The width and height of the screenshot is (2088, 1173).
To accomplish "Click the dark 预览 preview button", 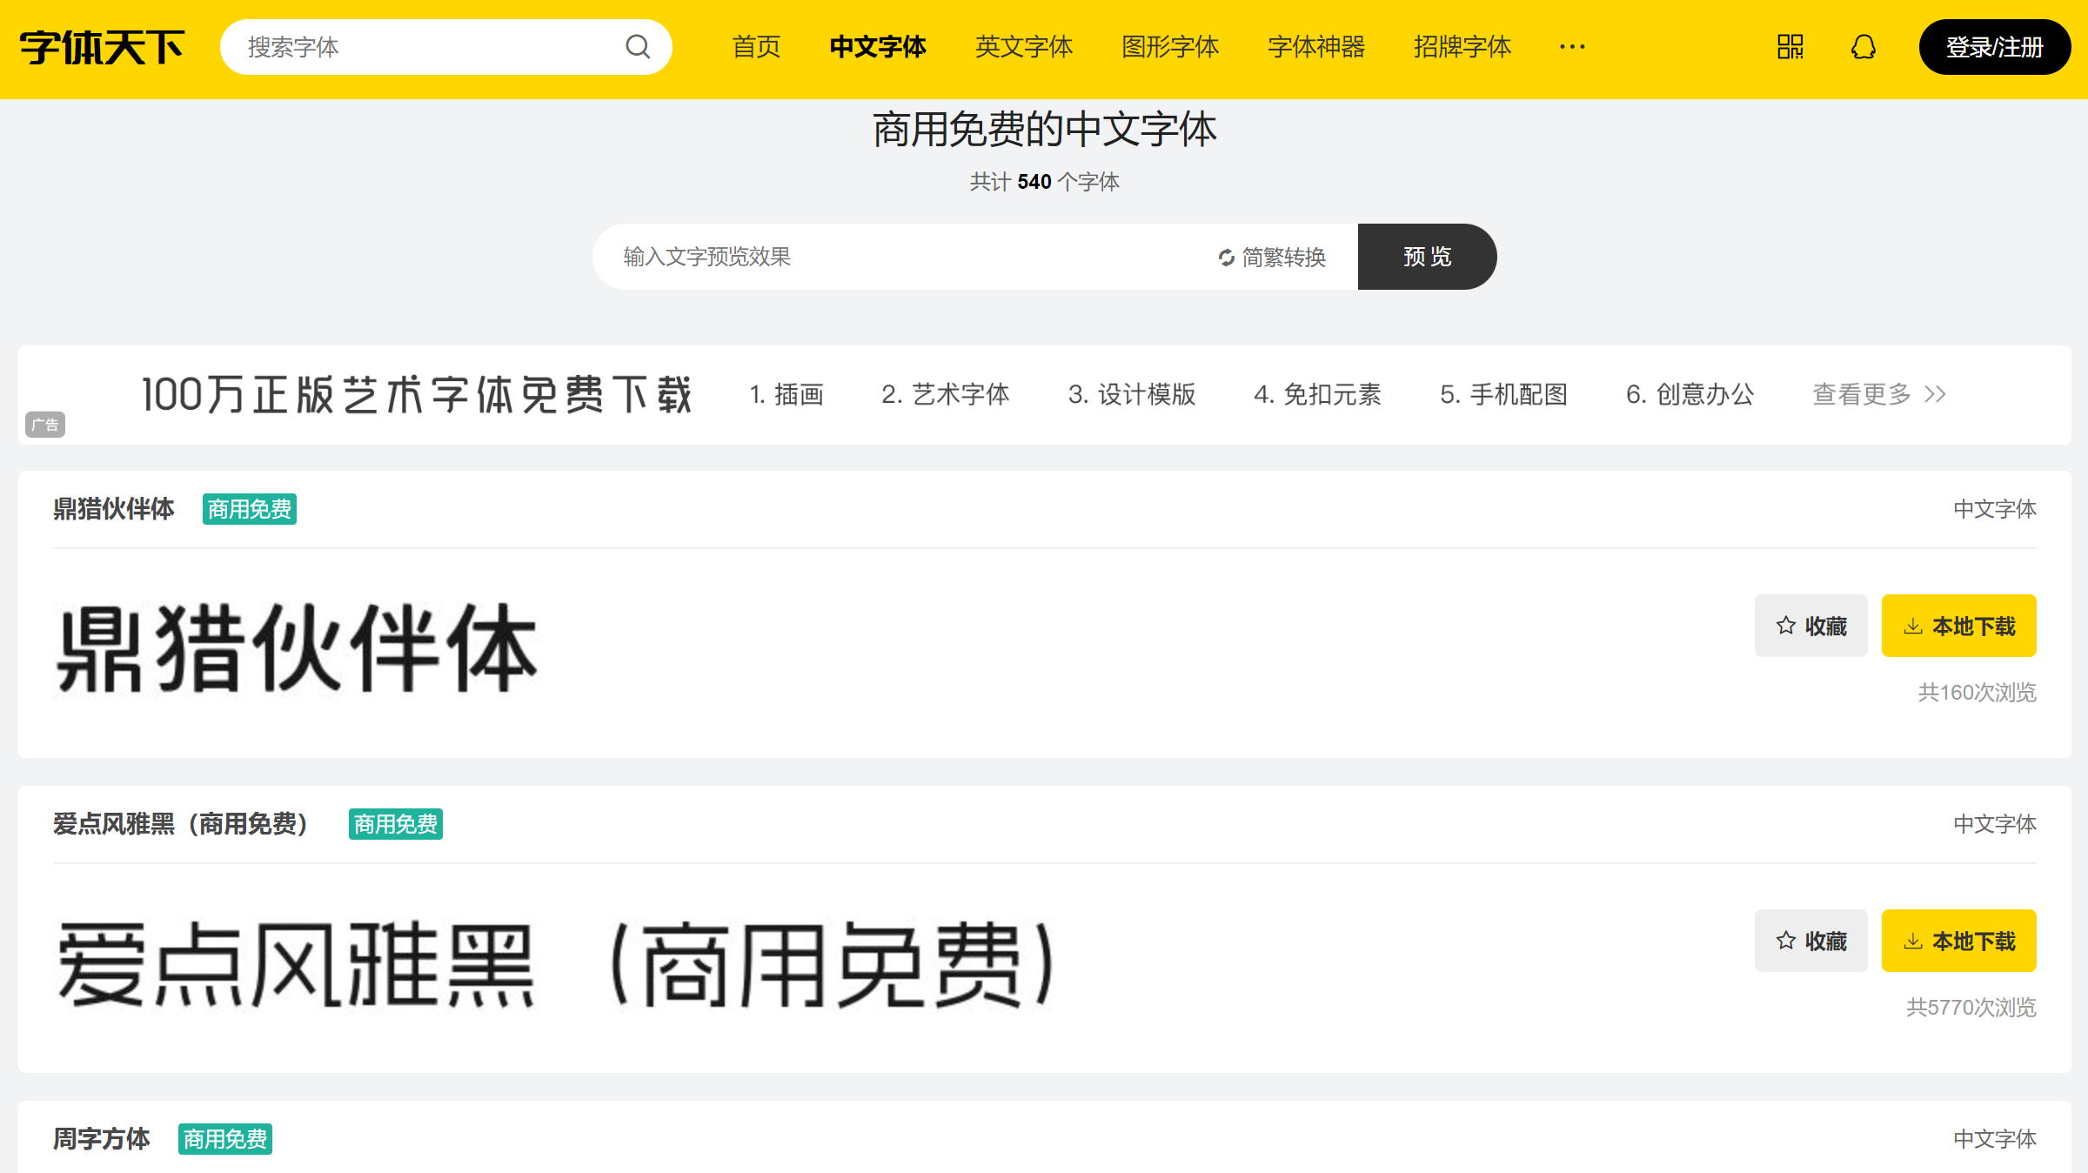I will (x=1427, y=257).
